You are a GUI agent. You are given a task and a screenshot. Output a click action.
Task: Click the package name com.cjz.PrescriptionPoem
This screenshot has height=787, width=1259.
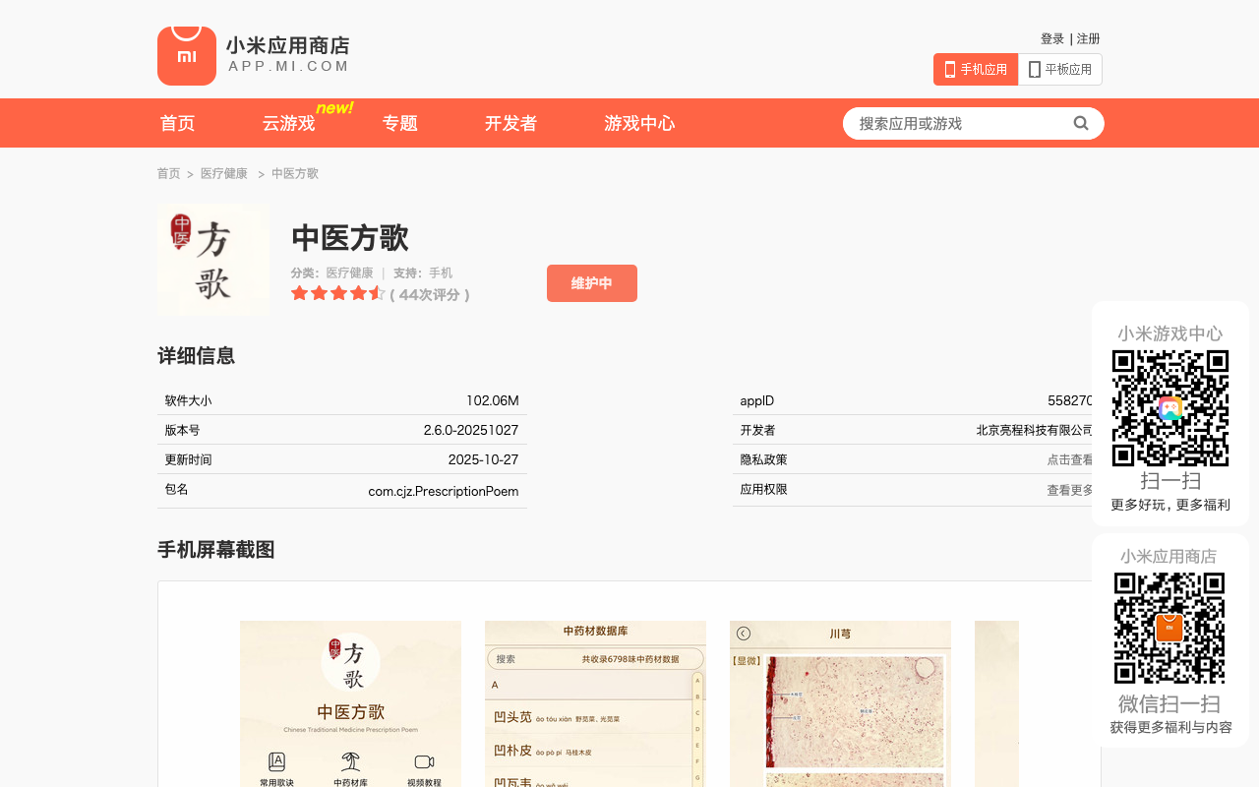[x=444, y=491]
